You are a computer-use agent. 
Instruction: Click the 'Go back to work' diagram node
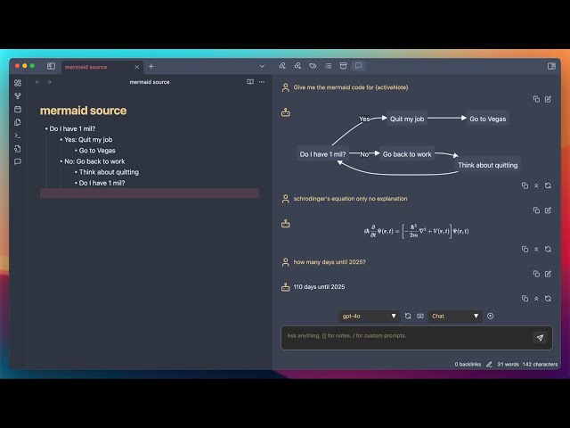(x=407, y=154)
